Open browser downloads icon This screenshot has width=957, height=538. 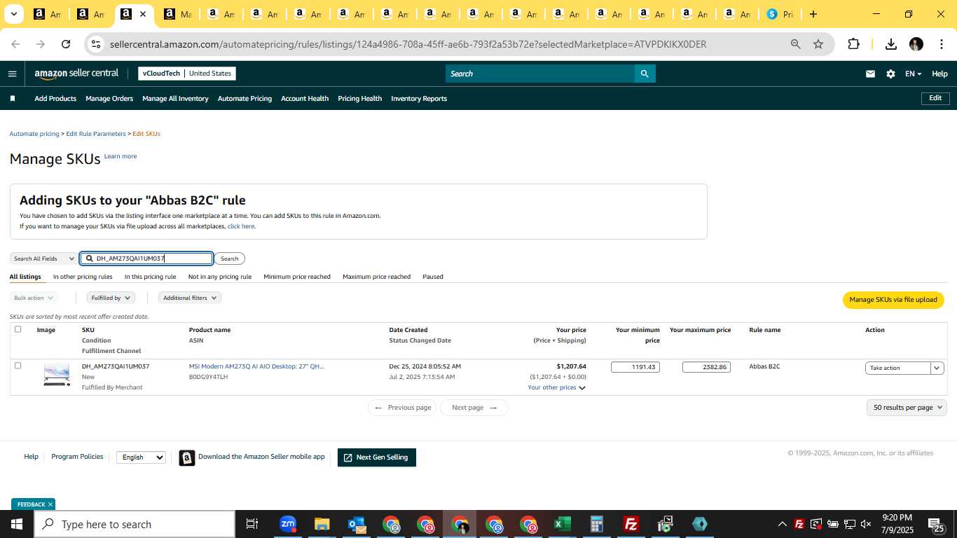click(x=891, y=44)
